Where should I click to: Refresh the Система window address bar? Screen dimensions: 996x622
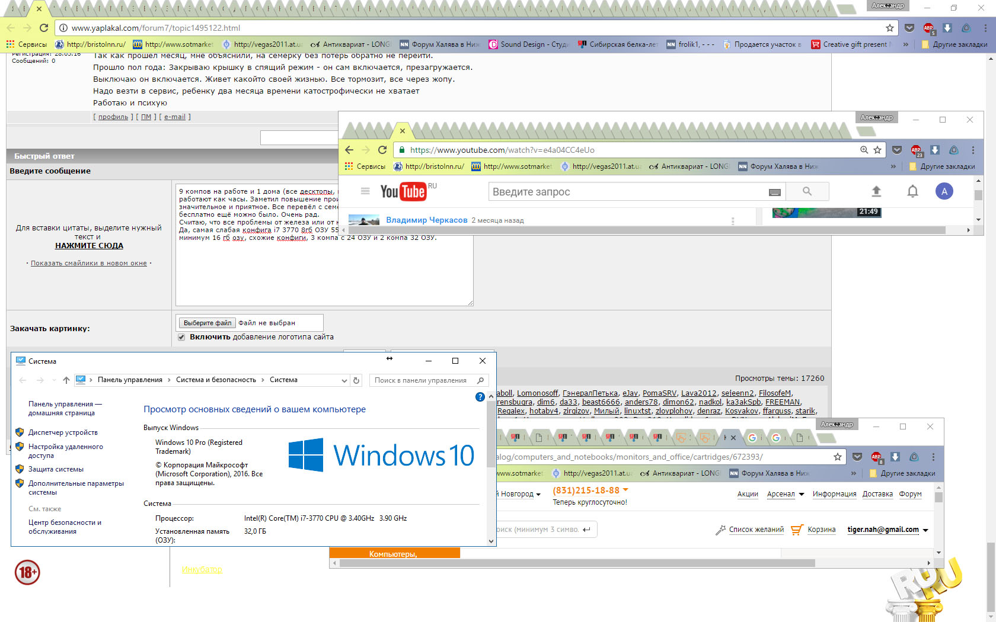coord(356,380)
